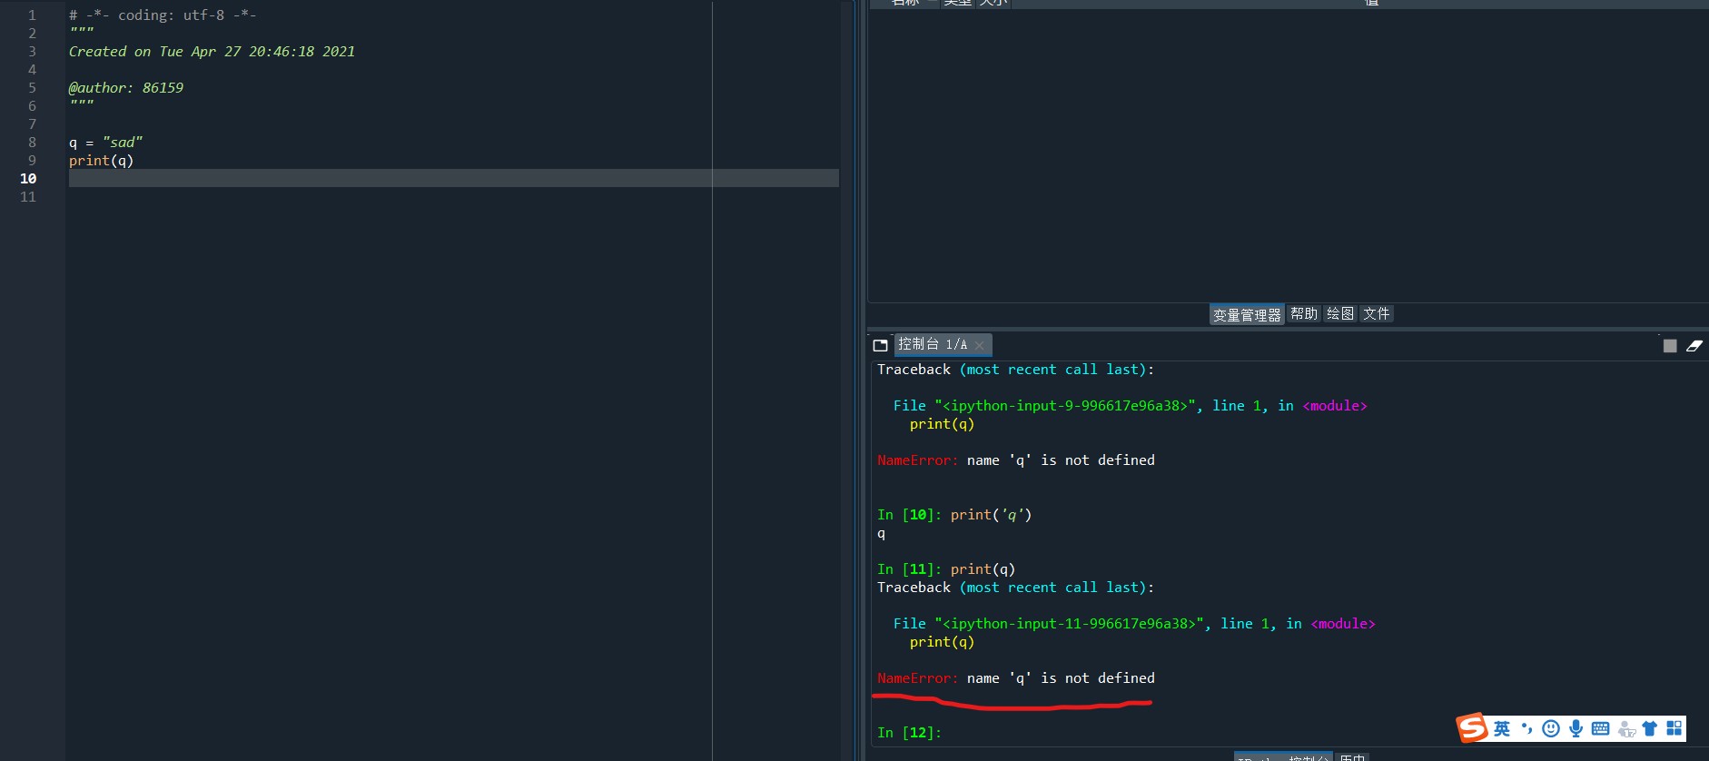This screenshot has width=1709, height=761.
Task: Toggle Sogou punctuation mode icon
Action: tap(1526, 728)
